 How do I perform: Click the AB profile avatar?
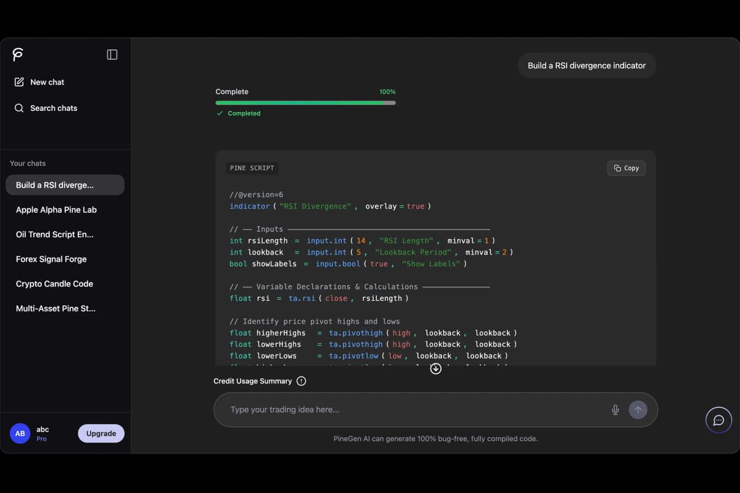coord(20,433)
